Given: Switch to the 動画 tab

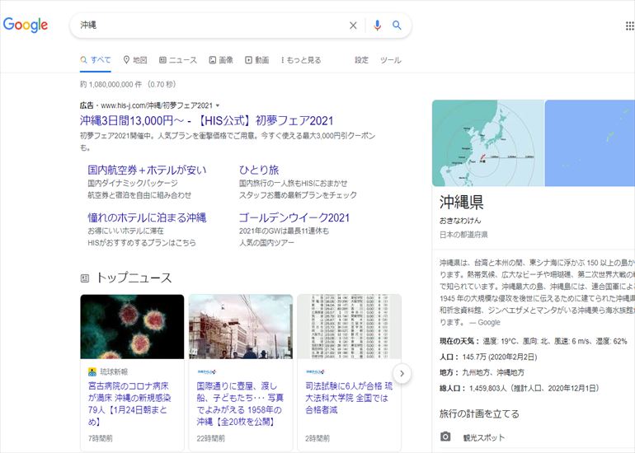Looking at the screenshot, I should point(257,60).
